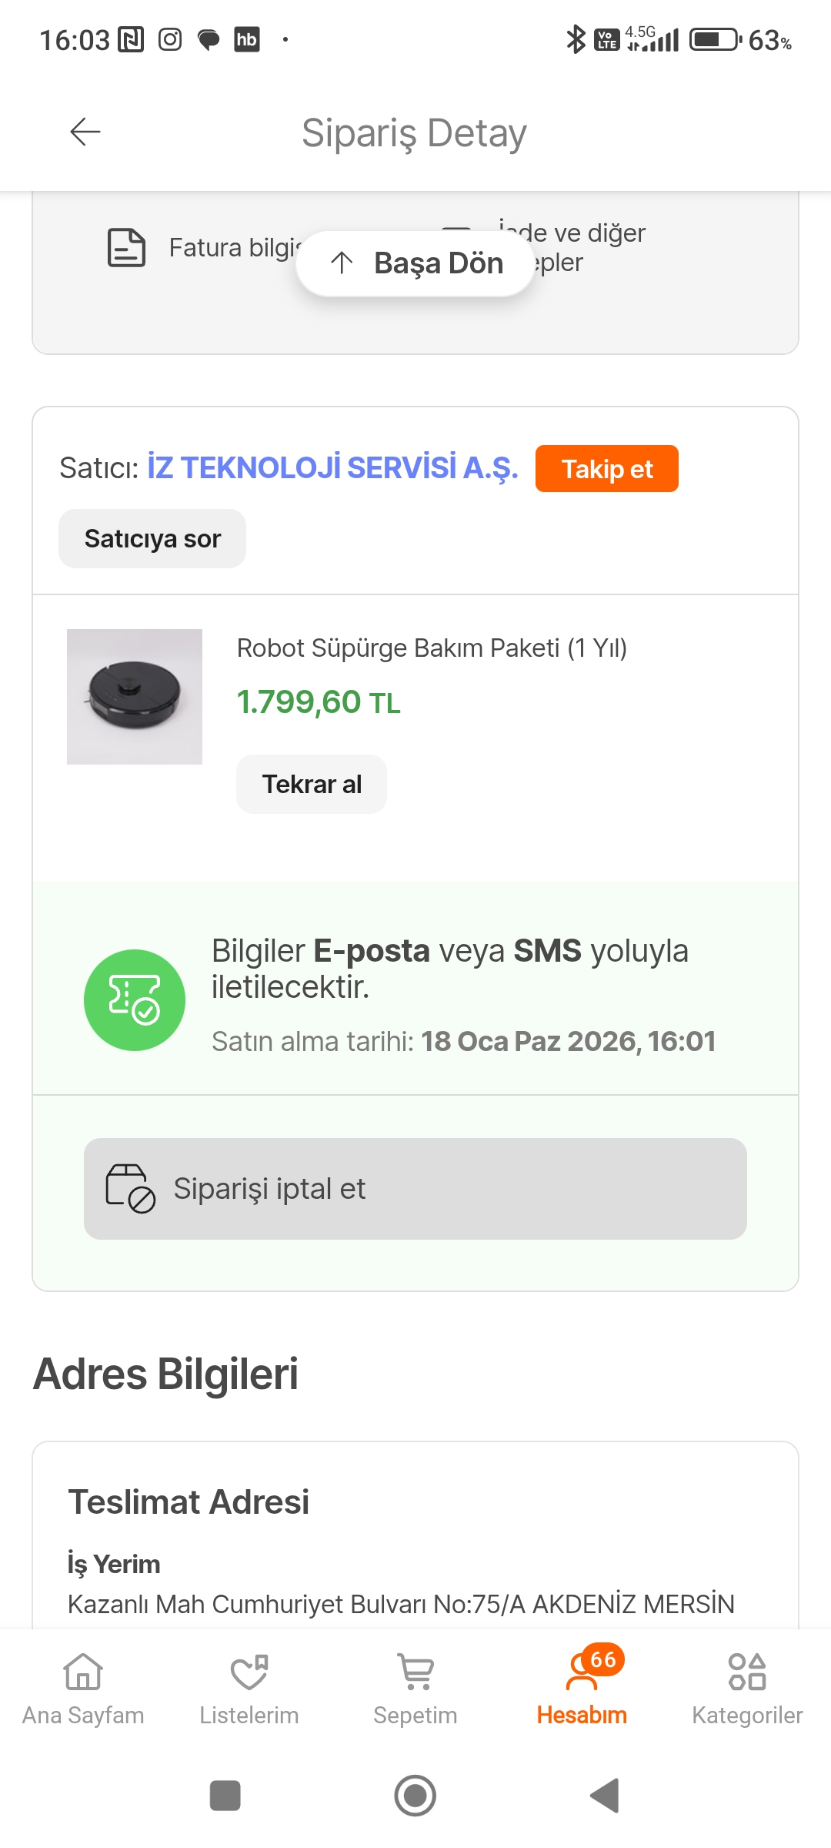
Task: Tap the green ticket confirmation icon
Action: point(135,999)
